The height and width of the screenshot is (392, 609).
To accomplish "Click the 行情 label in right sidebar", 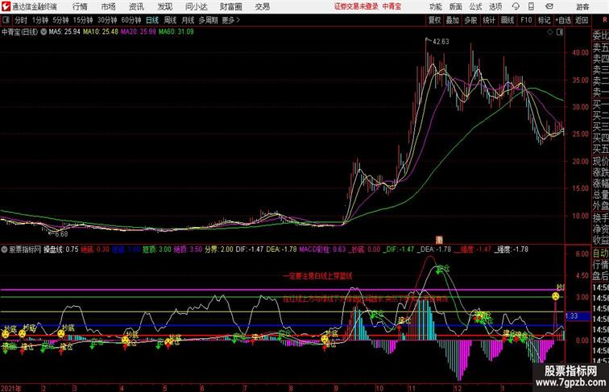I will coord(600,265).
